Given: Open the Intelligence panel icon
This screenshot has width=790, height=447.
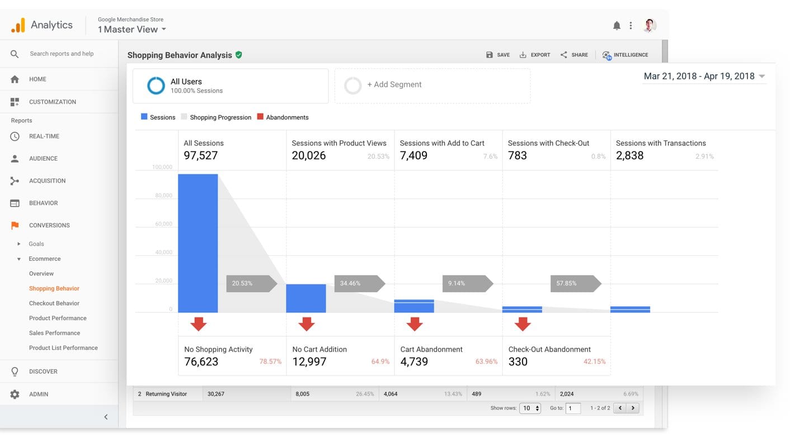Looking at the screenshot, I should coord(606,55).
